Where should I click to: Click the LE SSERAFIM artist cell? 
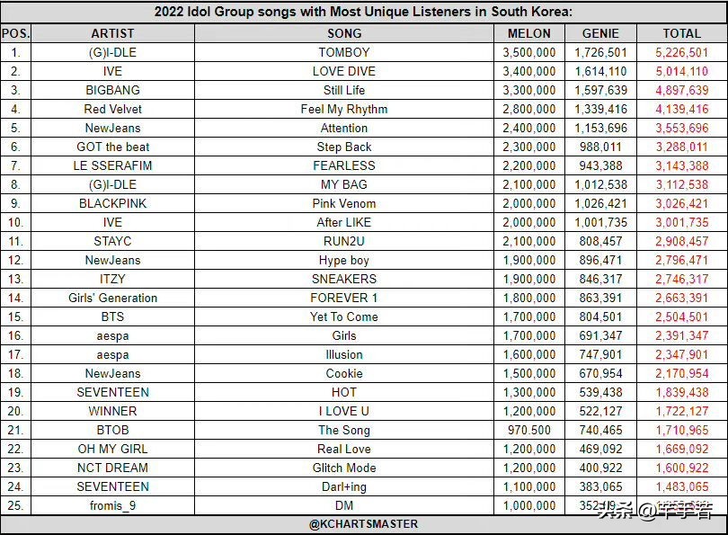112,165
